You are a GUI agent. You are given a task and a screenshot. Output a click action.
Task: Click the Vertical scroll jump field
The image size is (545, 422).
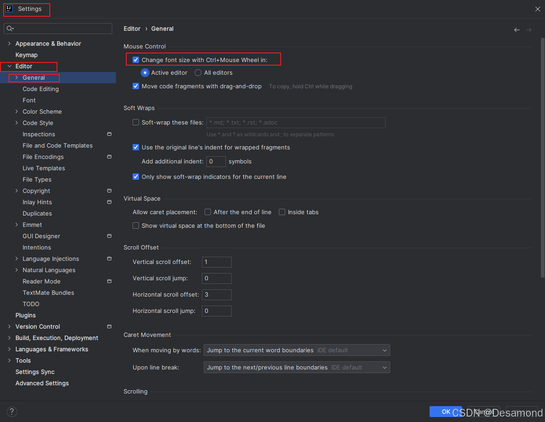(x=217, y=278)
